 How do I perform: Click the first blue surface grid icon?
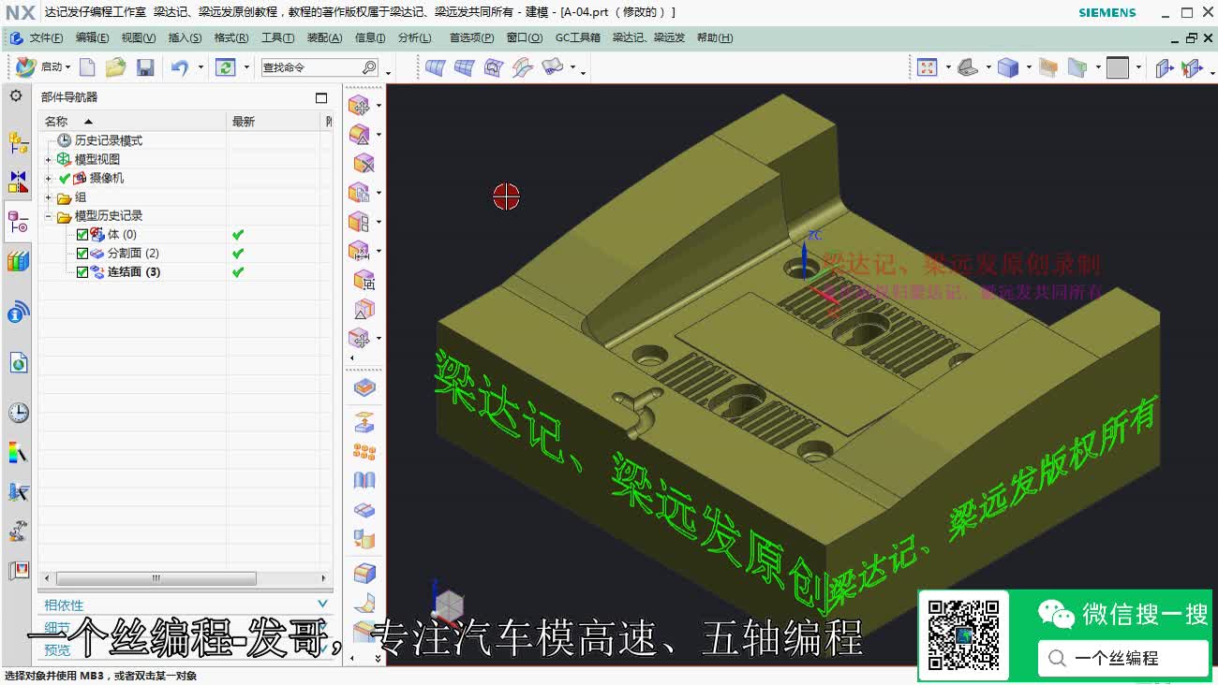(435, 67)
